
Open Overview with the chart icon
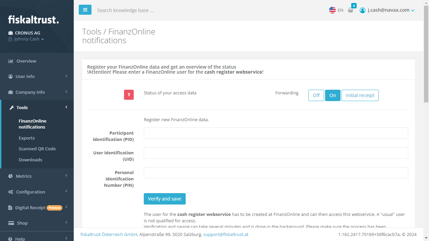click(x=11, y=61)
